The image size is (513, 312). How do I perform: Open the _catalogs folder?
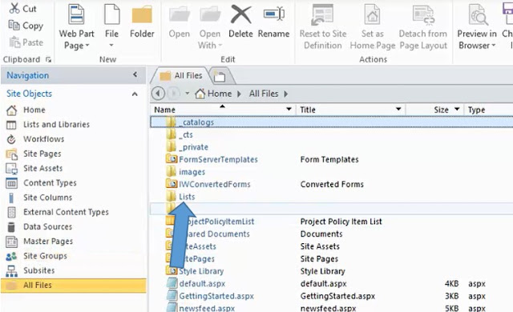[x=196, y=122]
